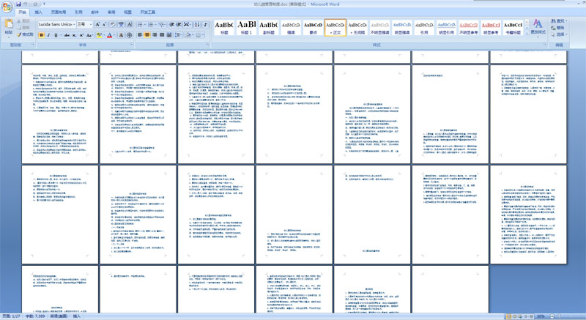Shrink font size with the smaller A
Image resolution: width=586 pixels, height=320 pixels.
click(x=104, y=24)
